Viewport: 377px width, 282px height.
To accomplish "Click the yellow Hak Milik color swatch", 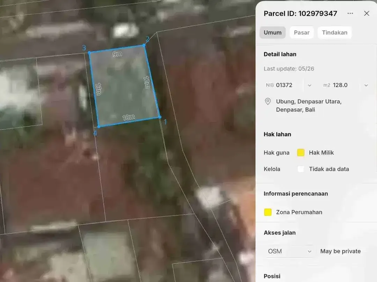I will (301, 152).
